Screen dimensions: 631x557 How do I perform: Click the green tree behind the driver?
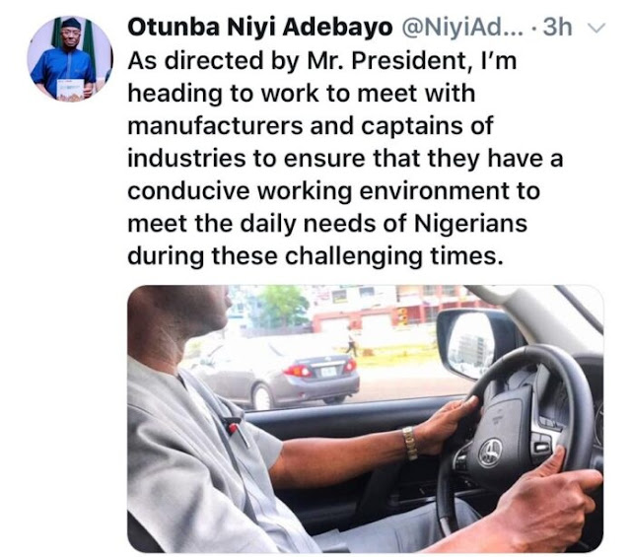282,308
